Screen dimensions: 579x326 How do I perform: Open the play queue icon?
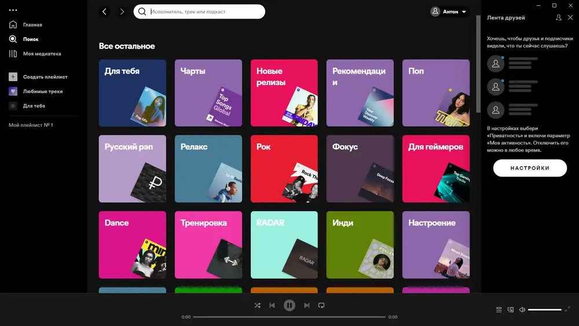click(499, 309)
